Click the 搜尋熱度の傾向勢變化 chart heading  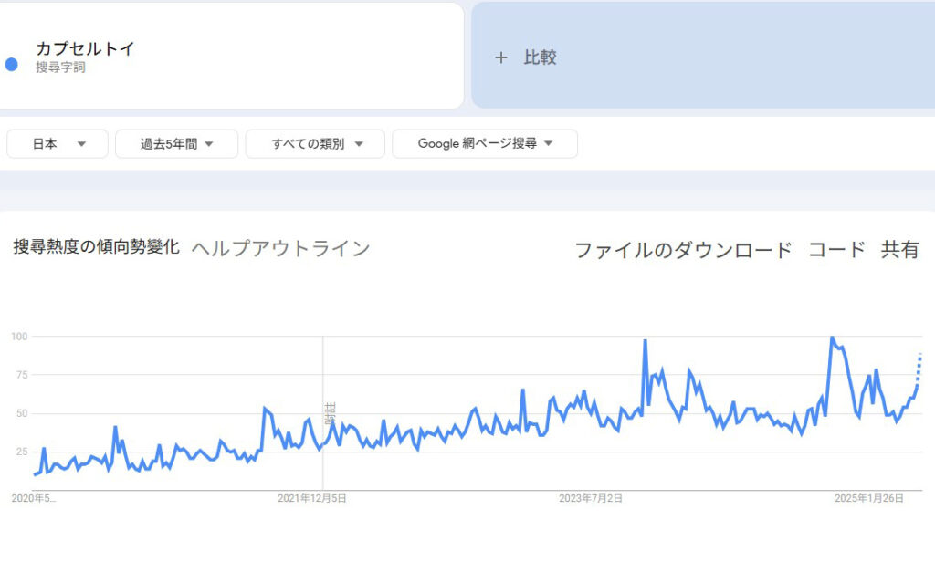tap(96, 247)
